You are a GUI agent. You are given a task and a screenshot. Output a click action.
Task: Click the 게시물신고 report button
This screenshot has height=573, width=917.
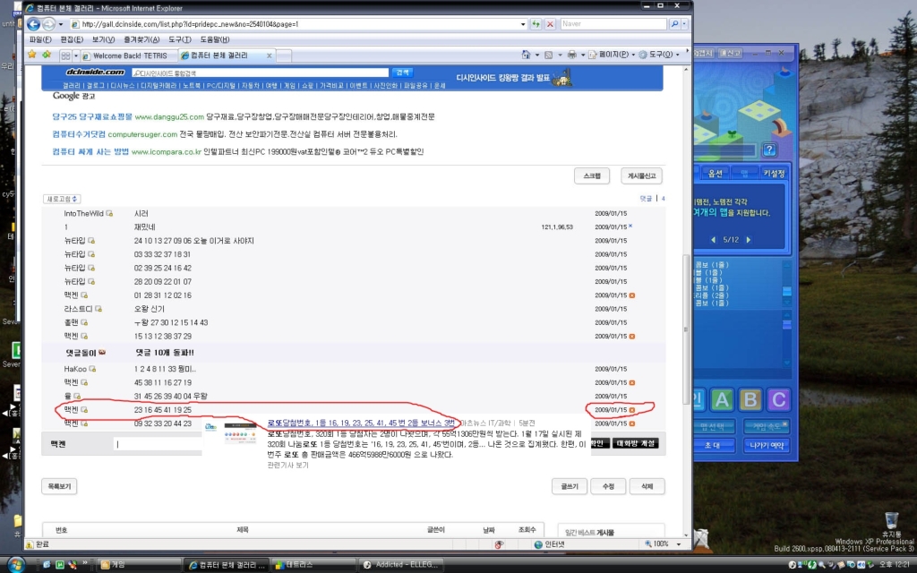pos(641,175)
